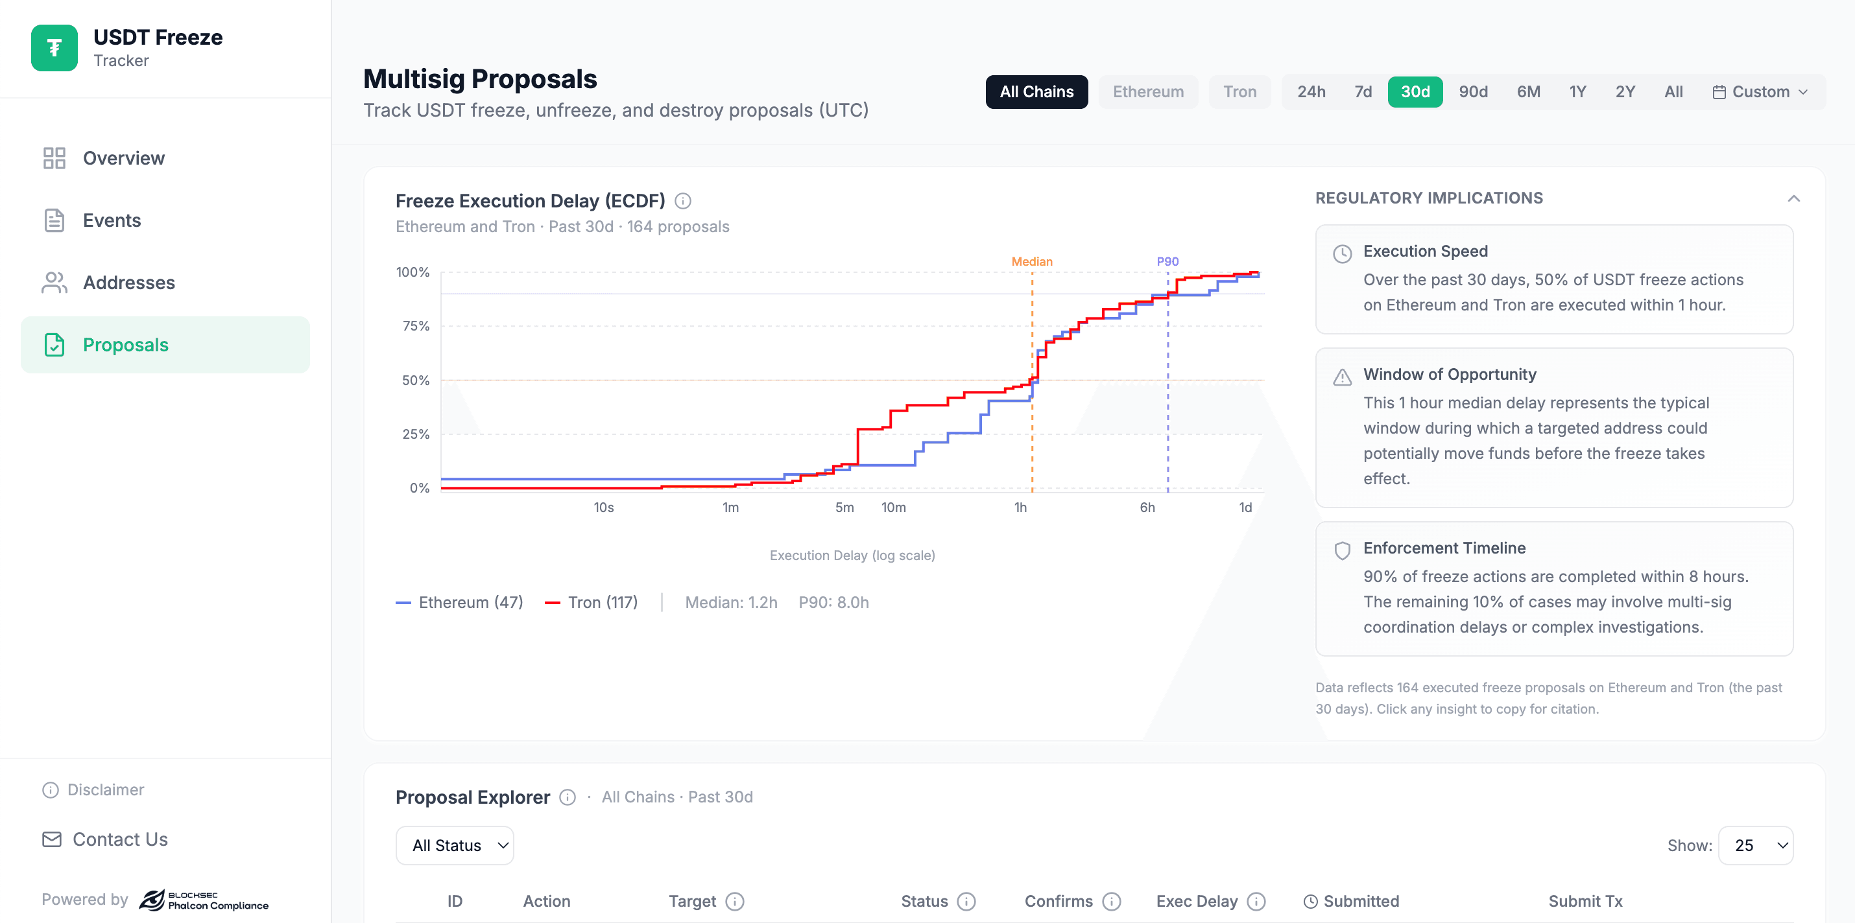Open the Overview section in sidebar
The width and height of the screenshot is (1855, 923).
point(123,158)
